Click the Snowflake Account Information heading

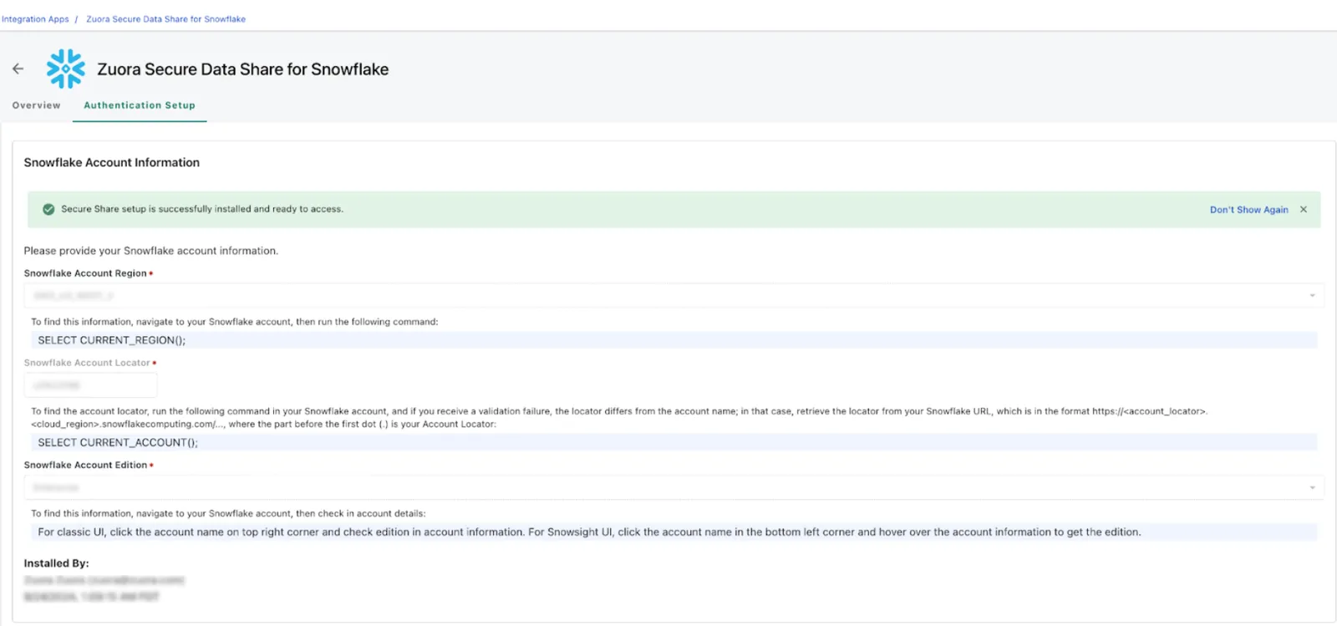112,163
